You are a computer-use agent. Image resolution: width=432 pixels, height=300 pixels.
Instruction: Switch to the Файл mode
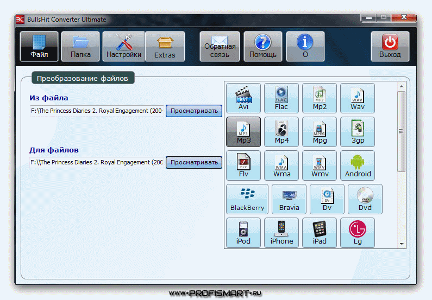[x=39, y=46]
